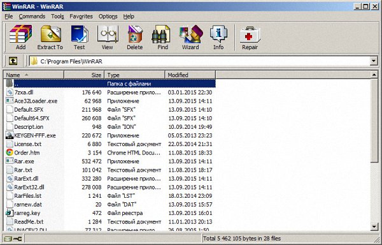Open the Options menu
This screenshot has height=245, width=382.
click(x=108, y=17)
